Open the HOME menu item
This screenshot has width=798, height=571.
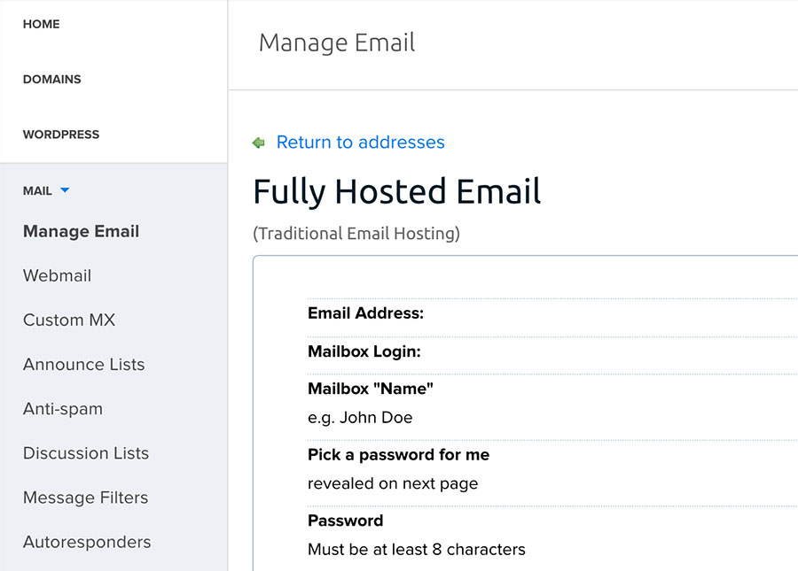[42, 24]
